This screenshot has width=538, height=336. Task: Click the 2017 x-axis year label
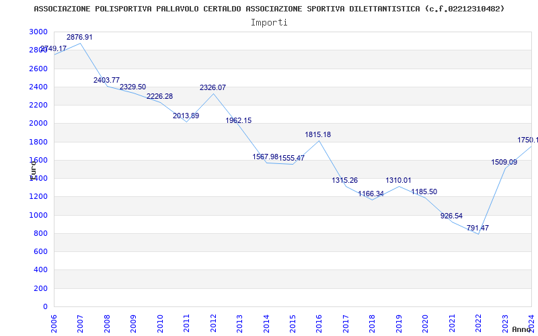point(346,323)
